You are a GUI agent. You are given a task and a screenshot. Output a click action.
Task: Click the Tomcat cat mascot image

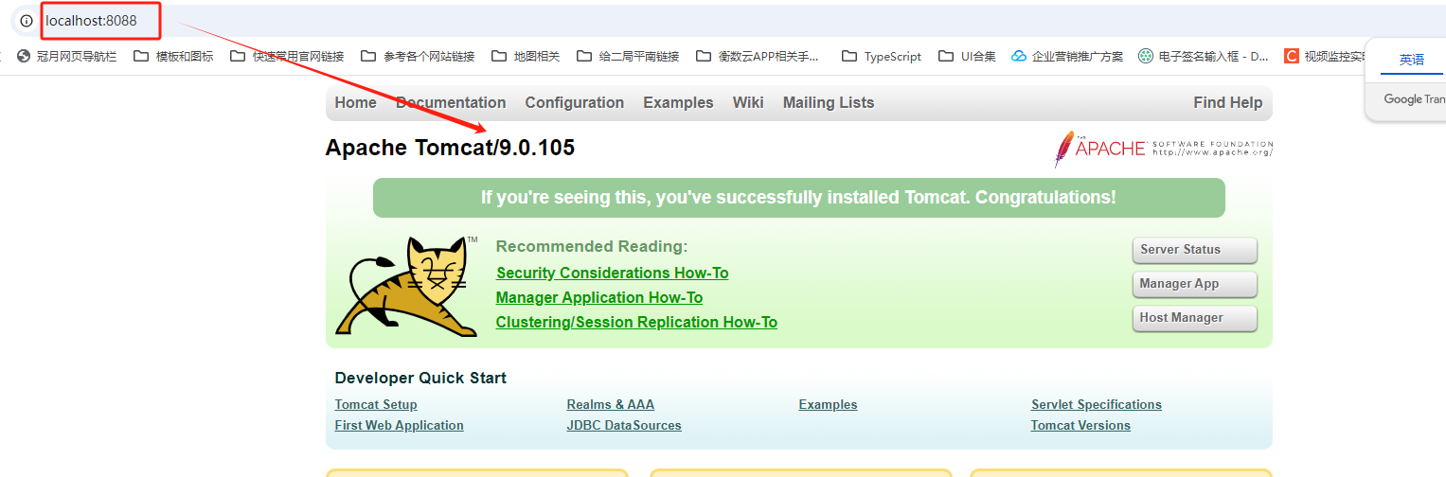[406, 286]
